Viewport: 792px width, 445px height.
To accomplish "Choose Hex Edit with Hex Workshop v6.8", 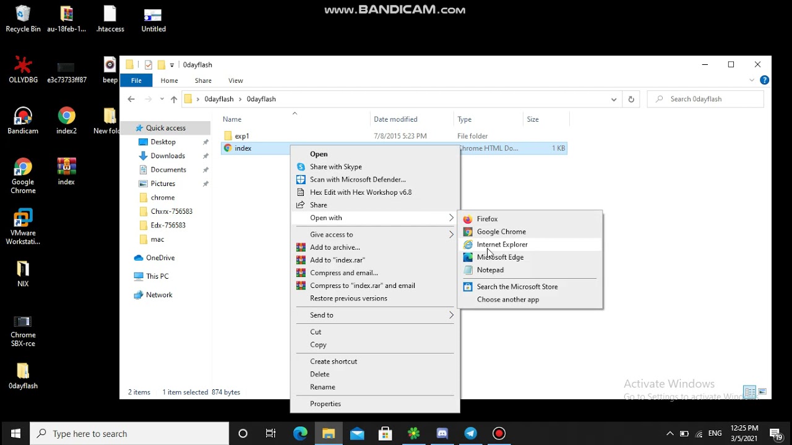I will [x=375, y=192].
